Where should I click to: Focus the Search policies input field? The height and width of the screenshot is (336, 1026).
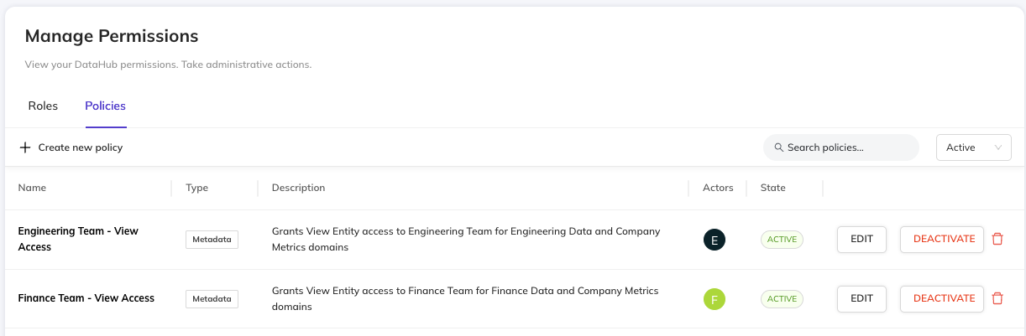coord(848,147)
